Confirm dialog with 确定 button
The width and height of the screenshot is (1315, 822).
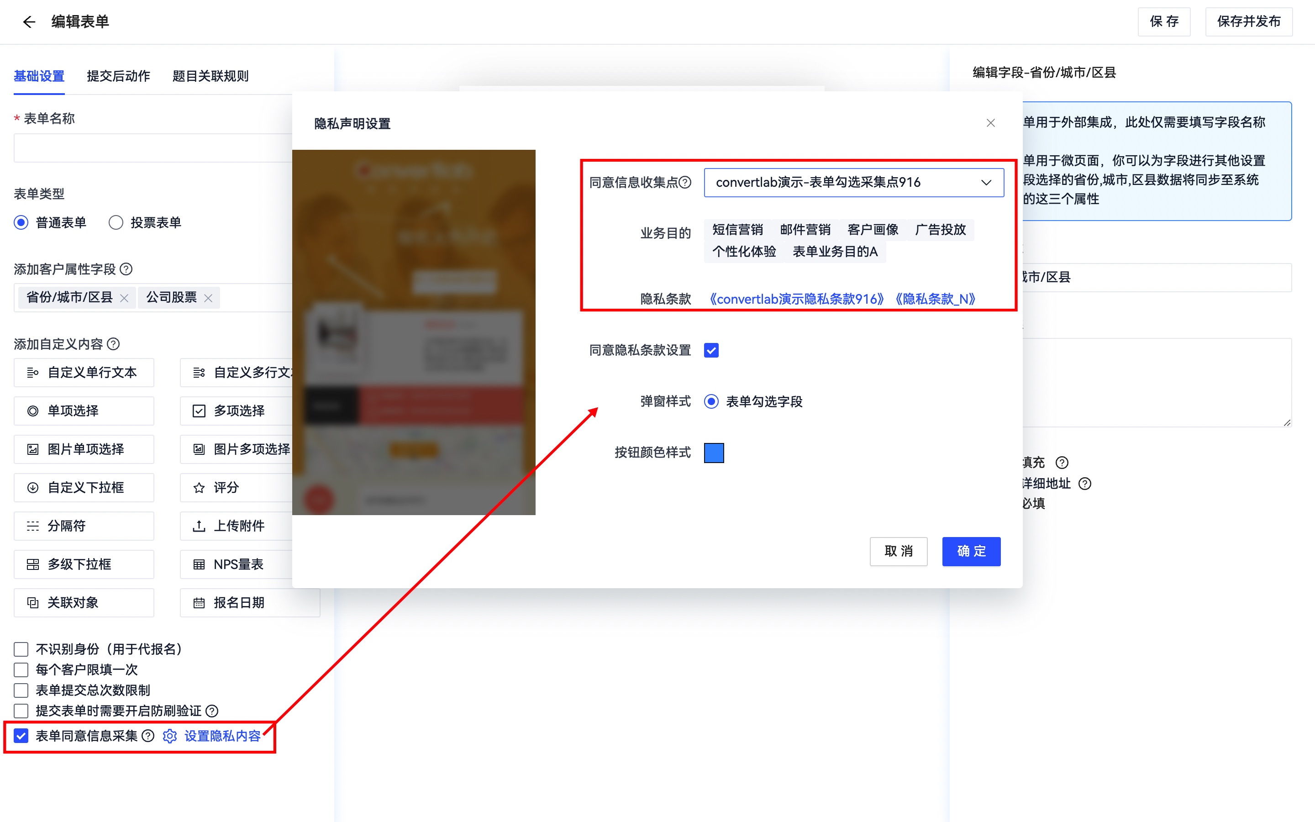click(x=971, y=551)
